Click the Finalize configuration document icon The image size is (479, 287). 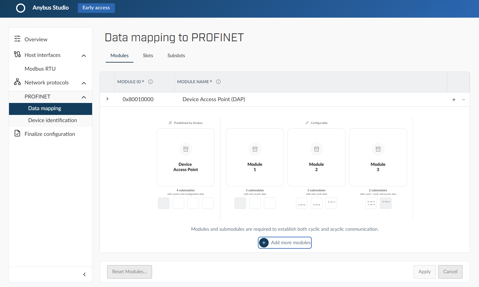[x=17, y=133]
